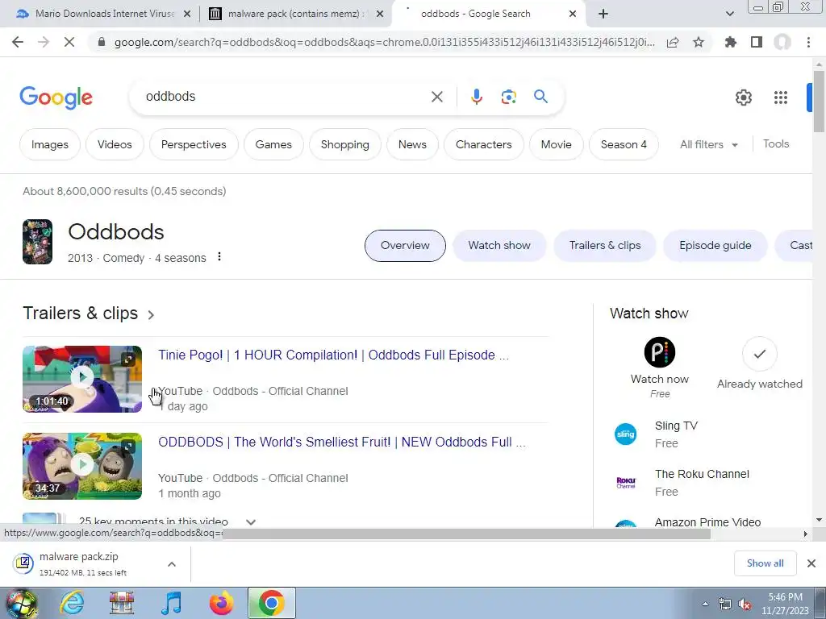Open a new browser tab

point(603,14)
